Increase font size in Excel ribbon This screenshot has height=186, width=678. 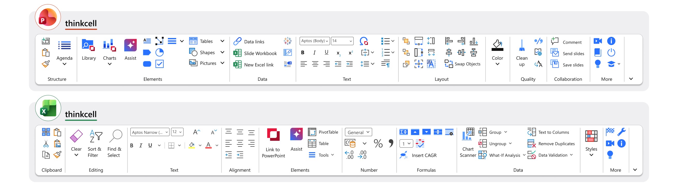coord(197,132)
